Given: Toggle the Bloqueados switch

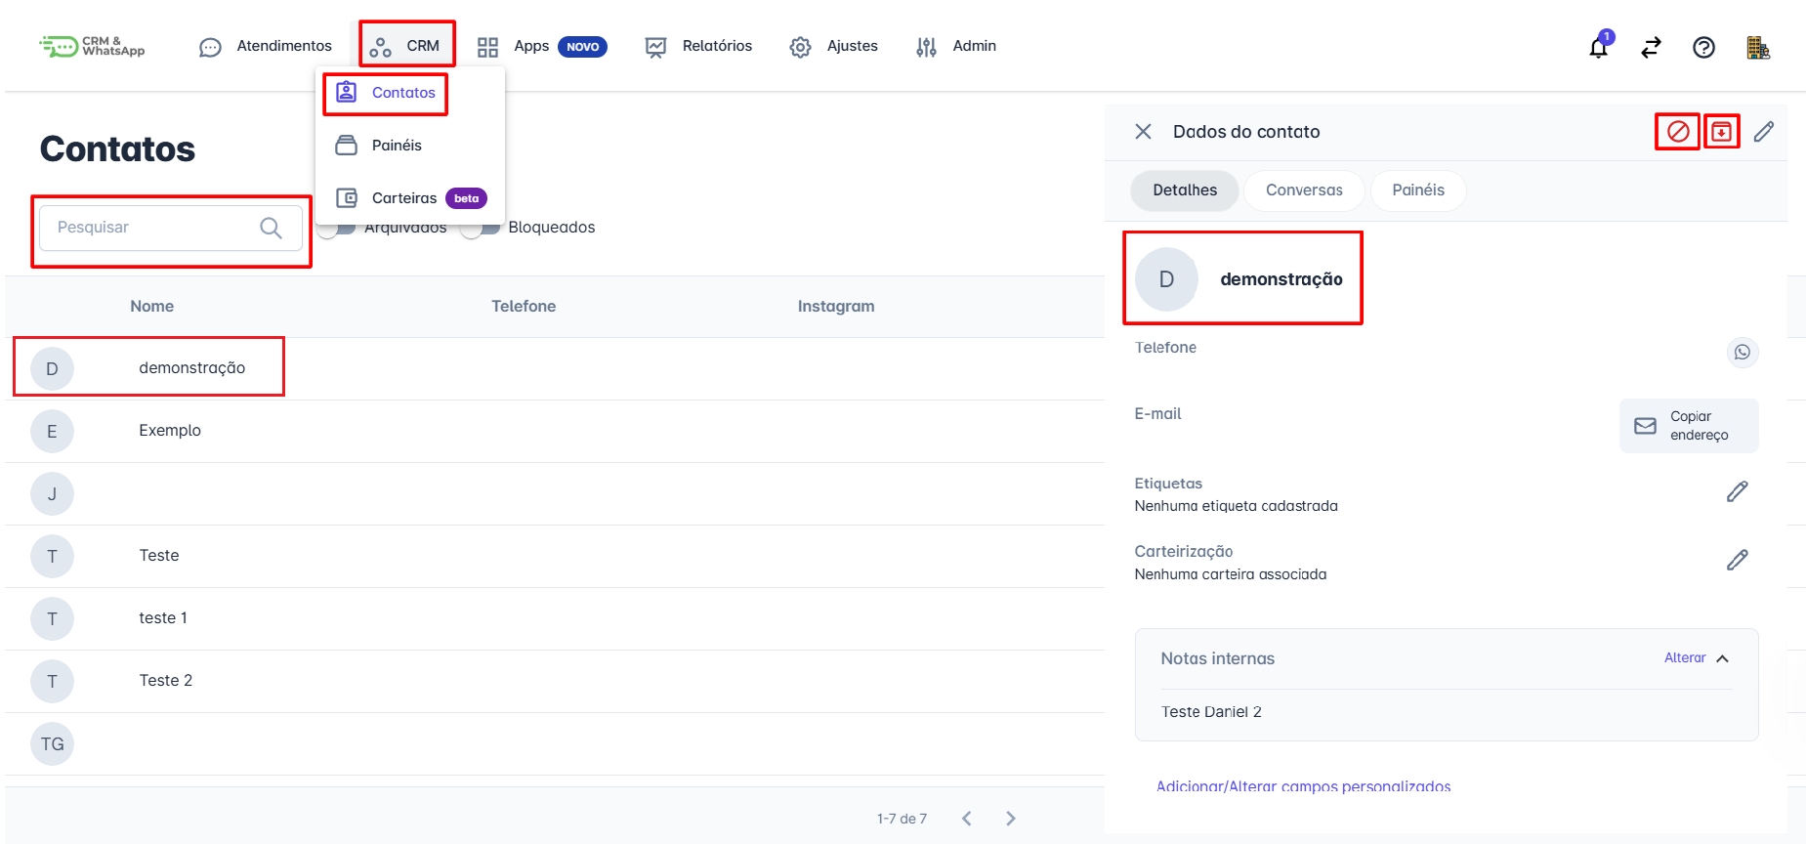Looking at the screenshot, I should (x=481, y=228).
